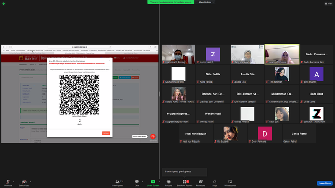The height and width of the screenshot is (188, 335).
Task: Select Lisda Liana participant tile
Action: tap(316, 94)
